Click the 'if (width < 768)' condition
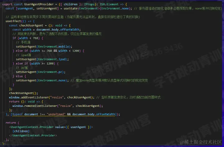 (x=26, y=38)
